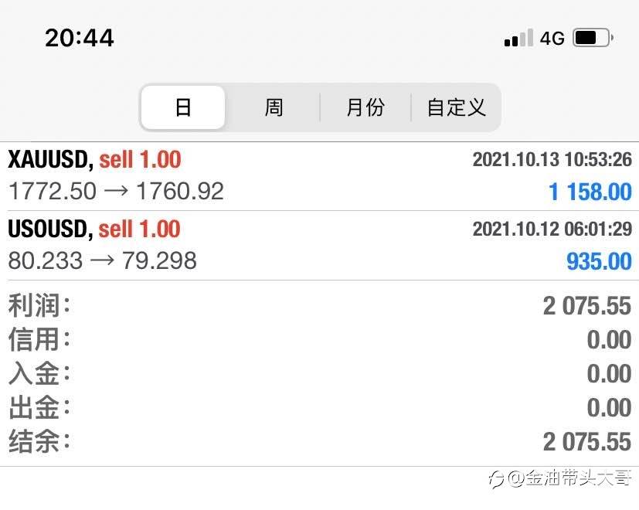Image resolution: width=639 pixels, height=510 pixels.
Task: Tap the 4G network indicator
Action: tap(552, 39)
